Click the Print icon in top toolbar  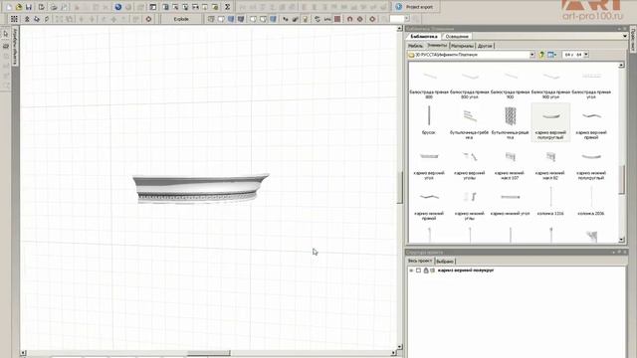click(x=53, y=7)
